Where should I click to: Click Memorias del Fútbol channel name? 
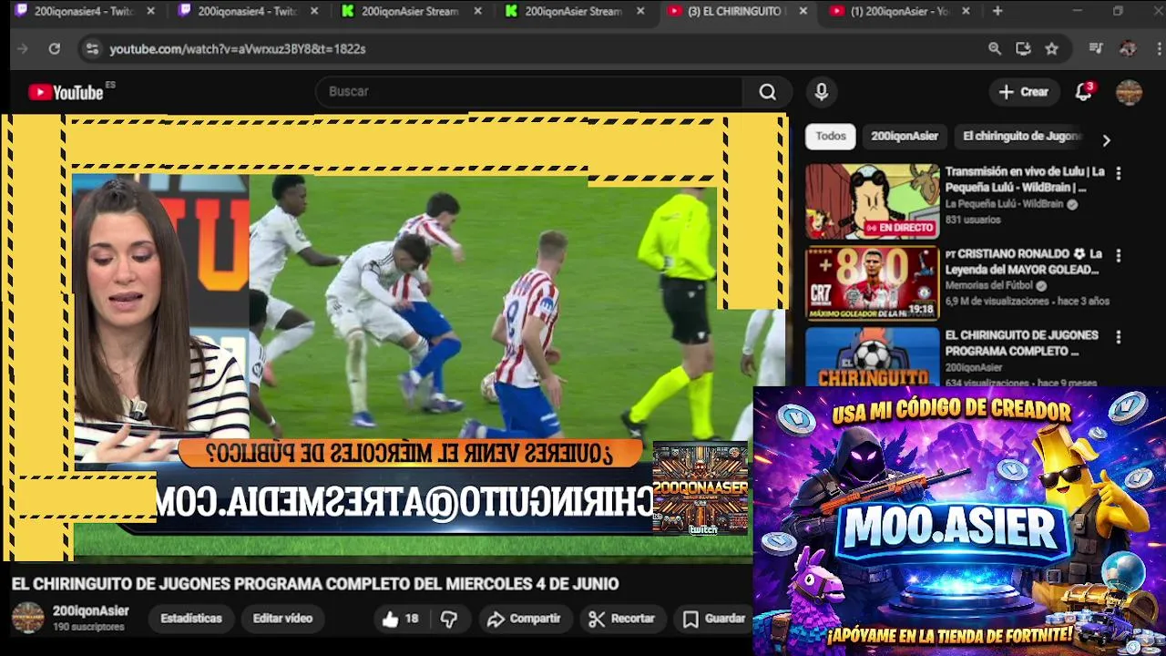pos(990,286)
